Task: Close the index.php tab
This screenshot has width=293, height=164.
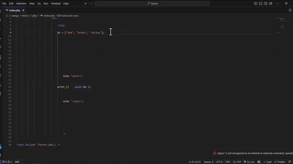Action: tap(23, 10)
